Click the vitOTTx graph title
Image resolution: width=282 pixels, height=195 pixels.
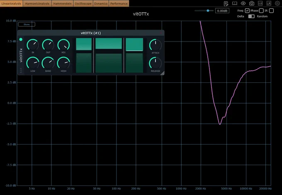click(x=141, y=14)
